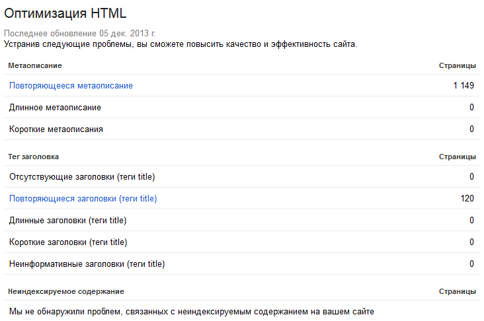Click Страницы header beside Неиндексируемое содержание

coord(458,291)
